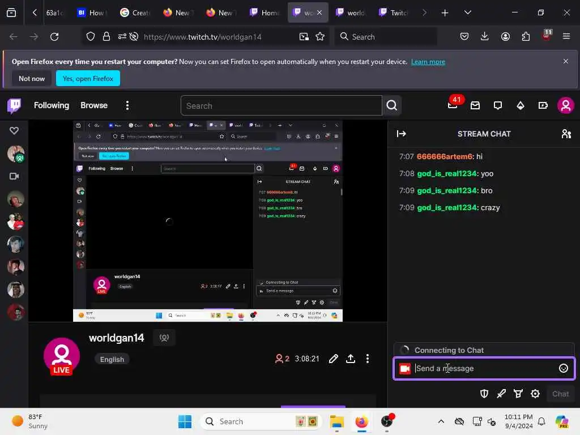The image size is (580, 435).
Task: Open Firefox downloads panel
Action: [485, 36]
